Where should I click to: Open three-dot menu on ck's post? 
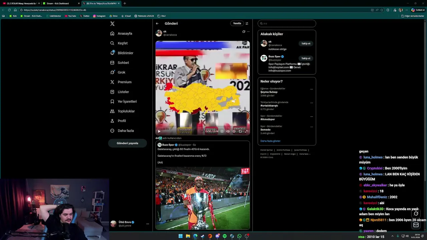tap(248, 32)
